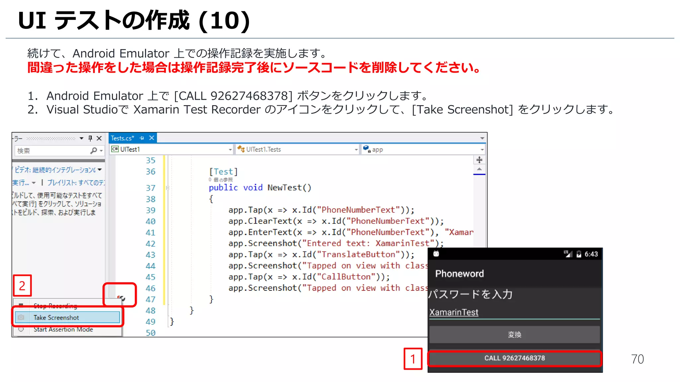Open the editor tab overflow dropdown arrow
Viewport: 680px width, 382px height.
pyautogui.click(x=482, y=138)
